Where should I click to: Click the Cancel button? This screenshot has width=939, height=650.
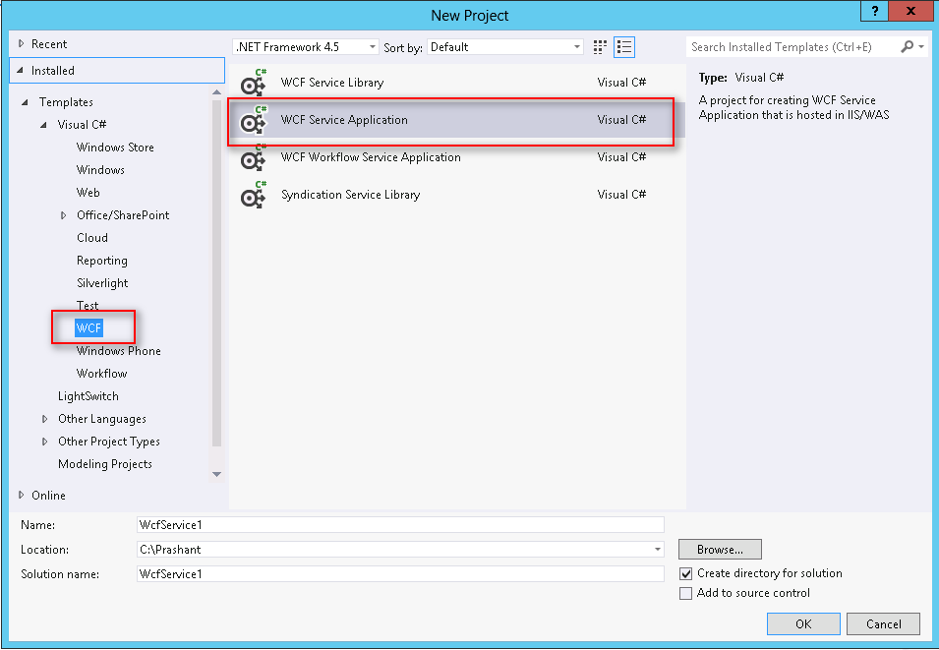883,624
